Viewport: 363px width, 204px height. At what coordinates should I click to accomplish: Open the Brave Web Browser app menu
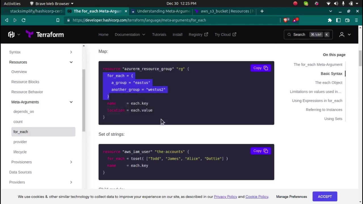tap(52, 3)
